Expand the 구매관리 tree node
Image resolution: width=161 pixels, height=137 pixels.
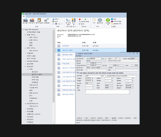click(26, 53)
